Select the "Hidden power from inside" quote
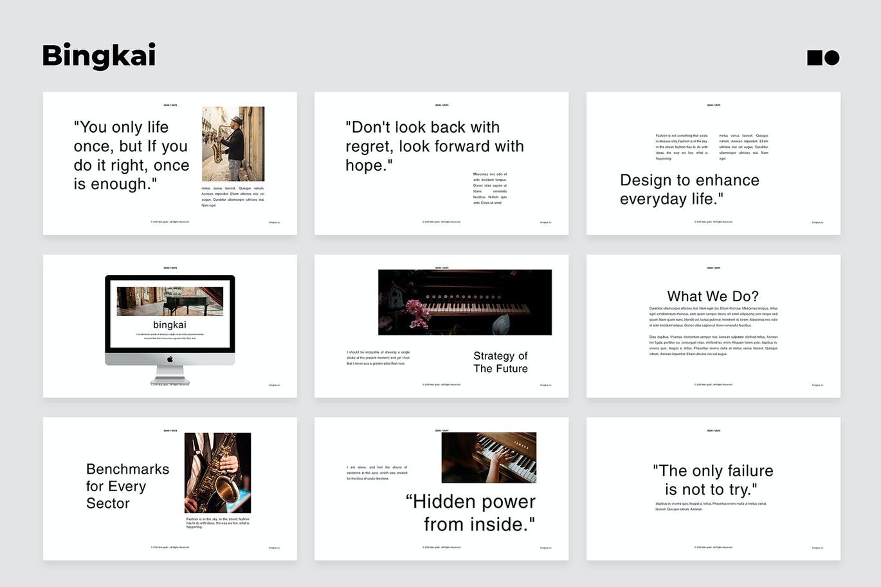The width and height of the screenshot is (881, 587). [x=471, y=512]
